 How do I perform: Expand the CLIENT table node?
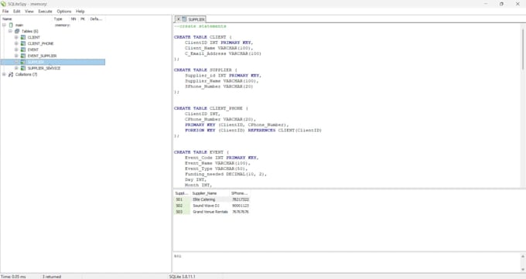pyautogui.click(x=16, y=37)
